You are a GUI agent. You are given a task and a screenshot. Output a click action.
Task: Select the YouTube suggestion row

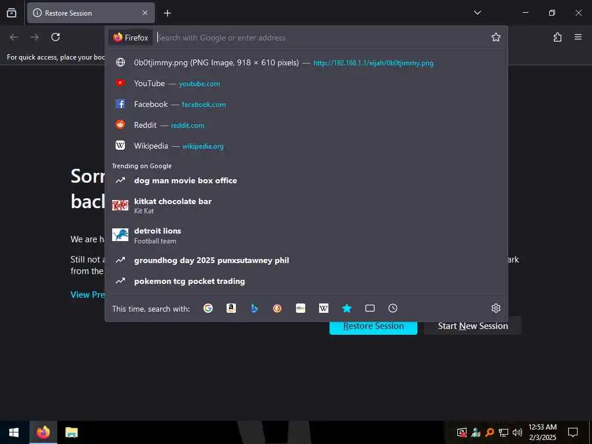tap(306, 83)
